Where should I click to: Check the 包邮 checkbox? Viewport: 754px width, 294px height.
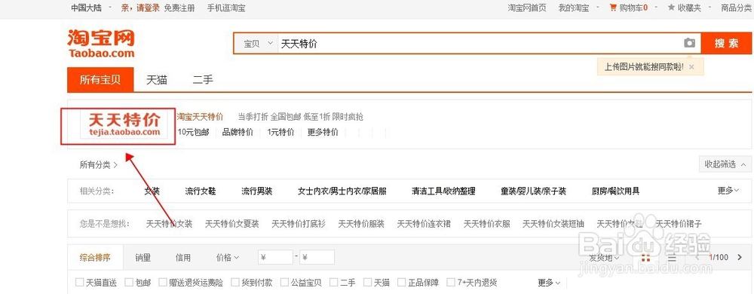tap(129, 283)
